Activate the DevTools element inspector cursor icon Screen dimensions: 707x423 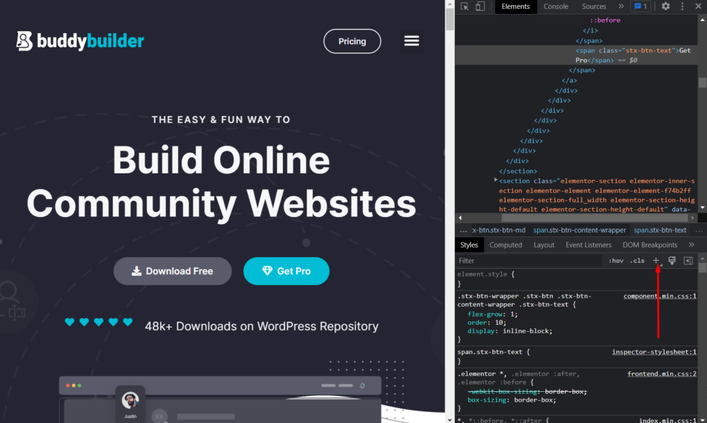465,6
